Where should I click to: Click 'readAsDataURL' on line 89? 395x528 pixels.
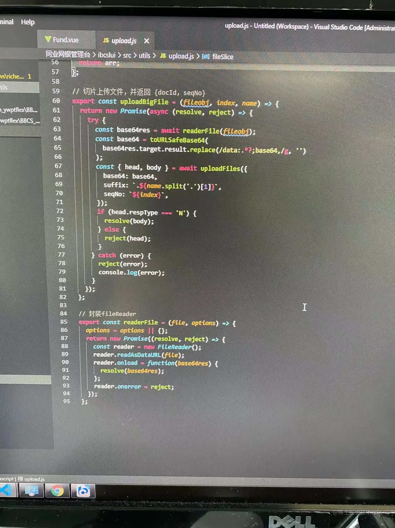[x=139, y=355]
